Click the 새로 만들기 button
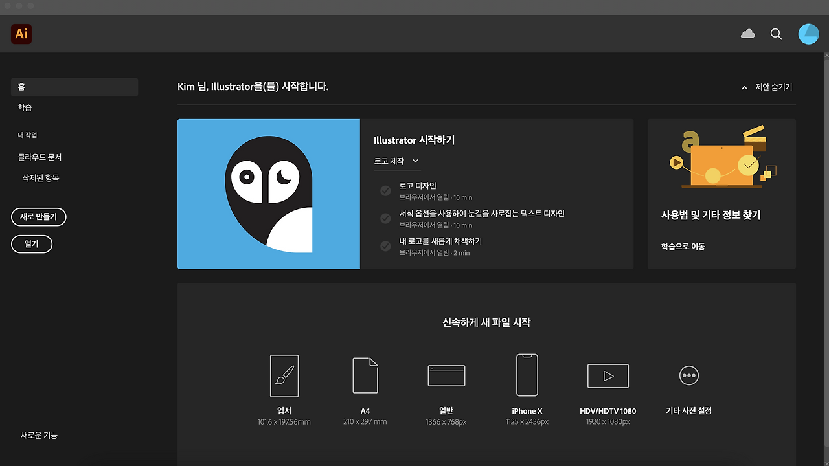Viewport: 829px width, 466px height. pyautogui.click(x=38, y=217)
